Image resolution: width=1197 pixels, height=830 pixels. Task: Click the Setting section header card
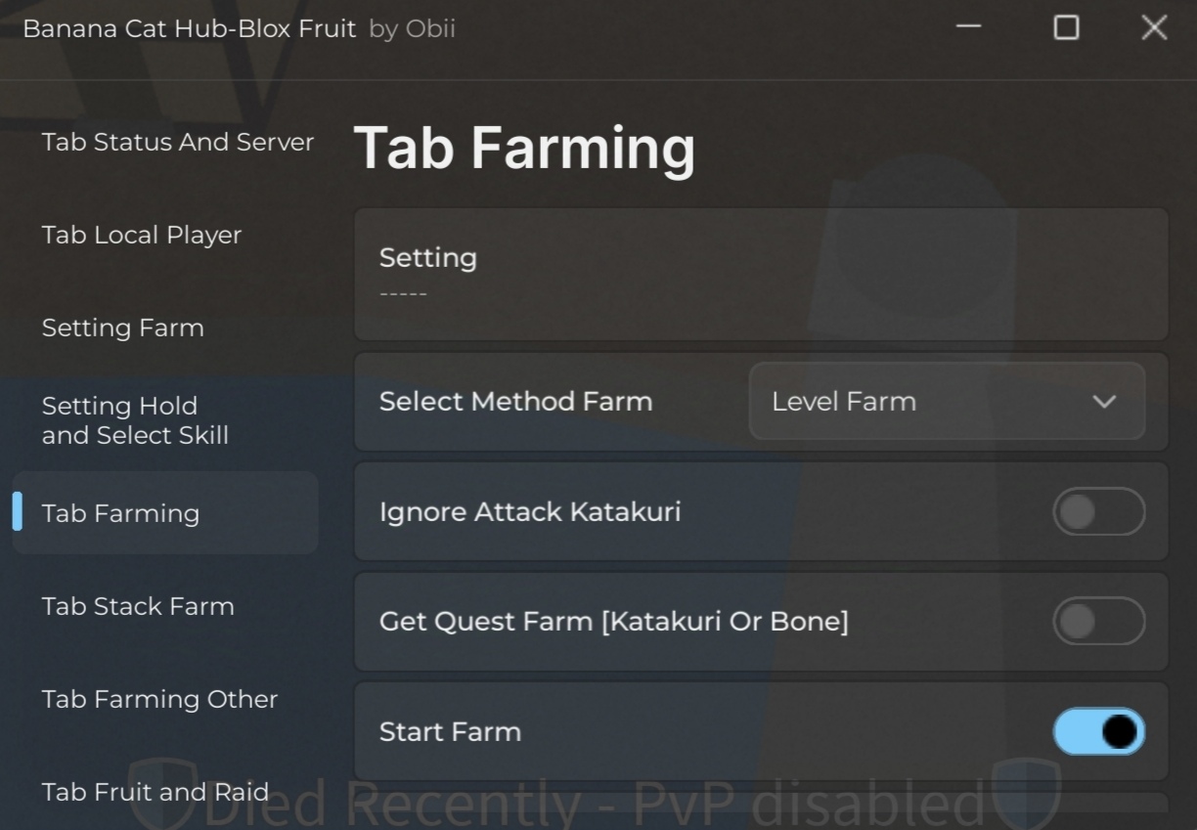click(x=761, y=274)
